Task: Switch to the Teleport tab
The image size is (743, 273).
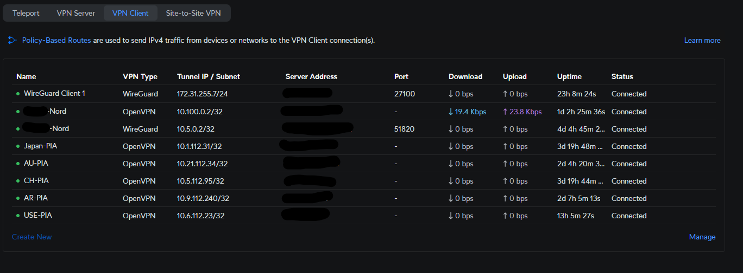Action: tap(26, 13)
